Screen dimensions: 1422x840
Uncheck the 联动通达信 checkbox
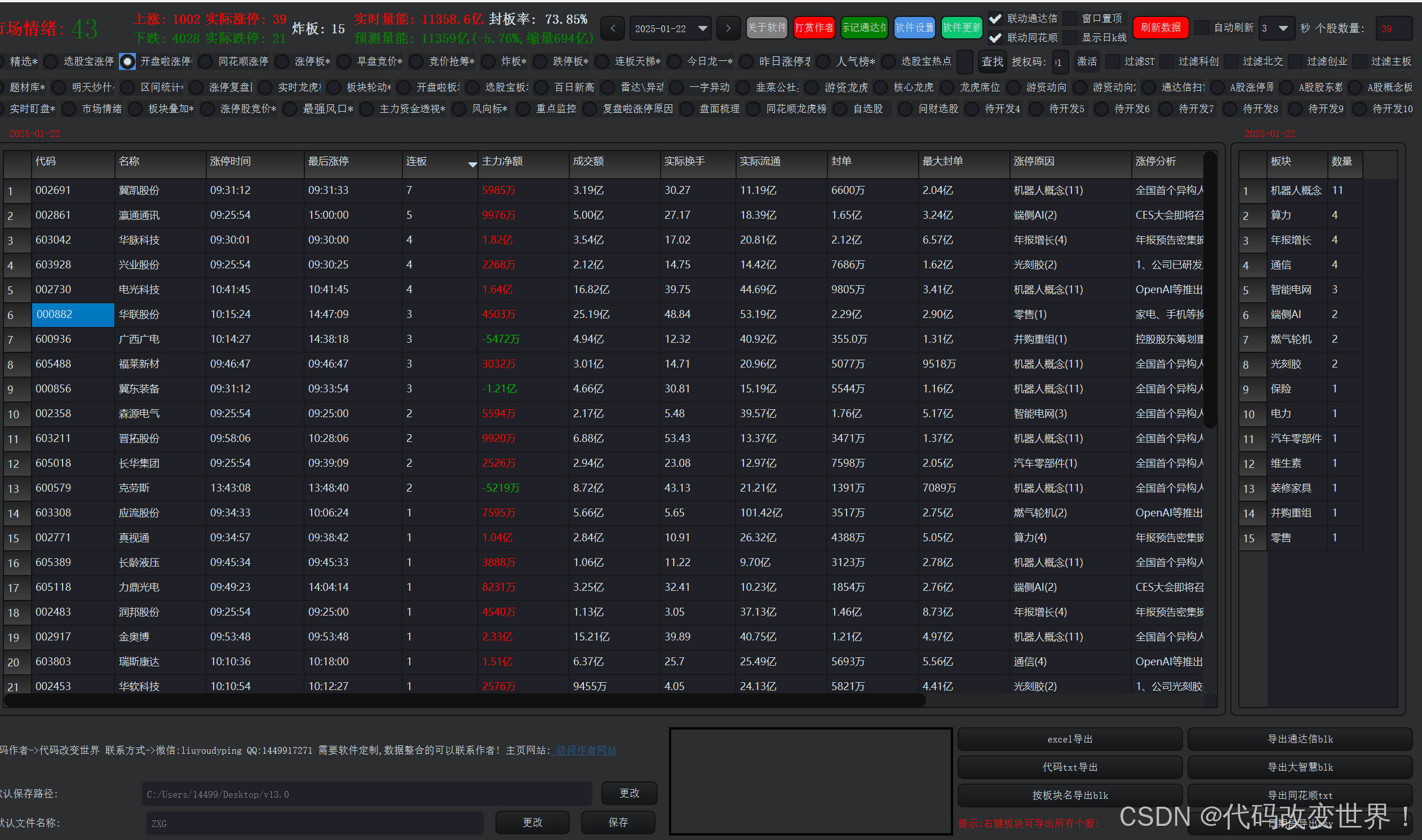tap(995, 19)
